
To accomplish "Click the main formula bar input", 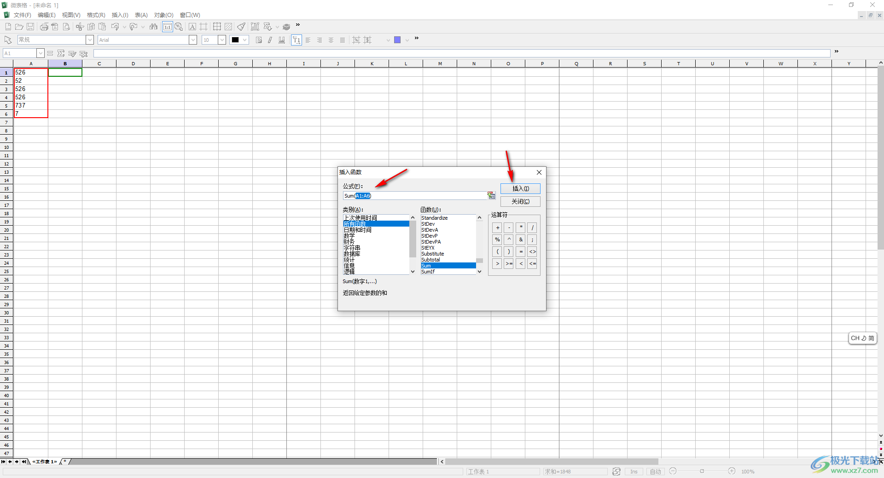I will [462, 53].
